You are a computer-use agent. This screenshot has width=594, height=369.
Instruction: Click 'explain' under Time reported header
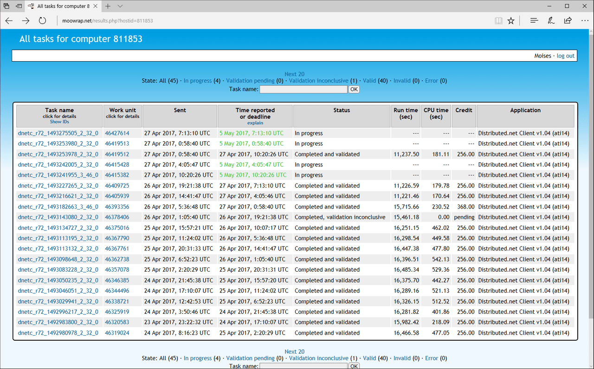point(255,123)
